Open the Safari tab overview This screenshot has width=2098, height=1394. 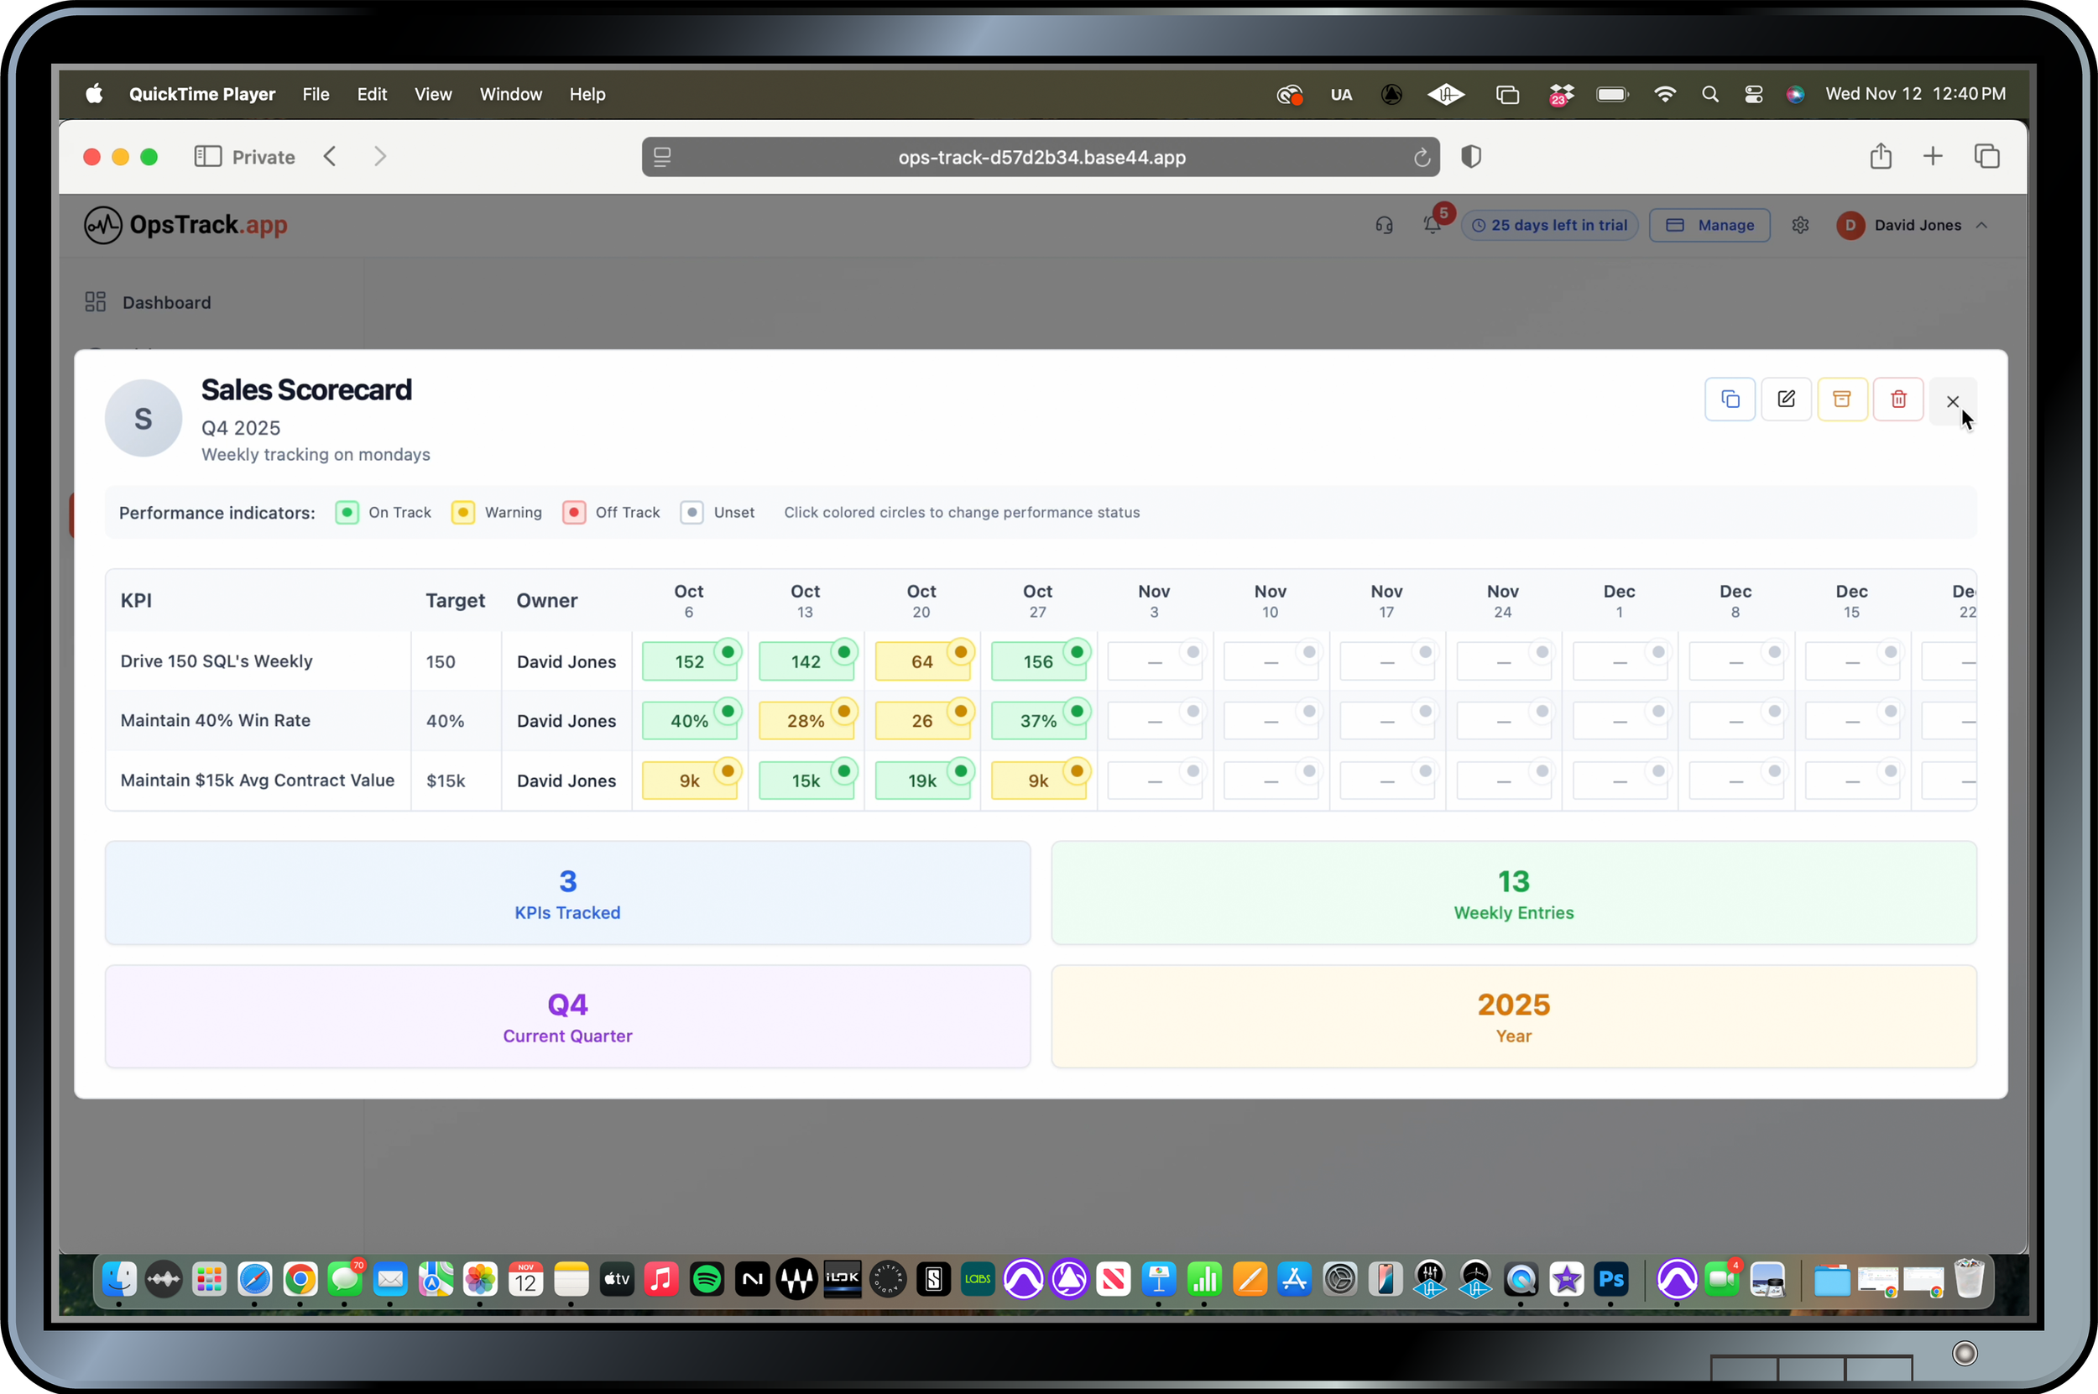click(1986, 156)
